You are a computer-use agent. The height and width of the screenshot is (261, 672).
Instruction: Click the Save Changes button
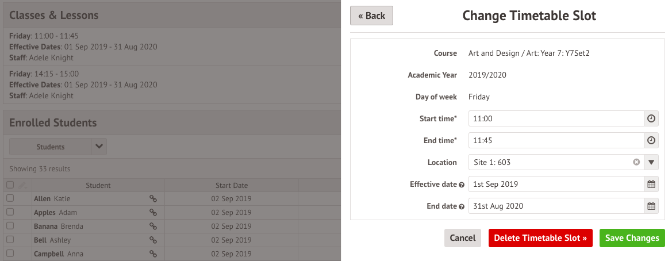tap(632, 238)
